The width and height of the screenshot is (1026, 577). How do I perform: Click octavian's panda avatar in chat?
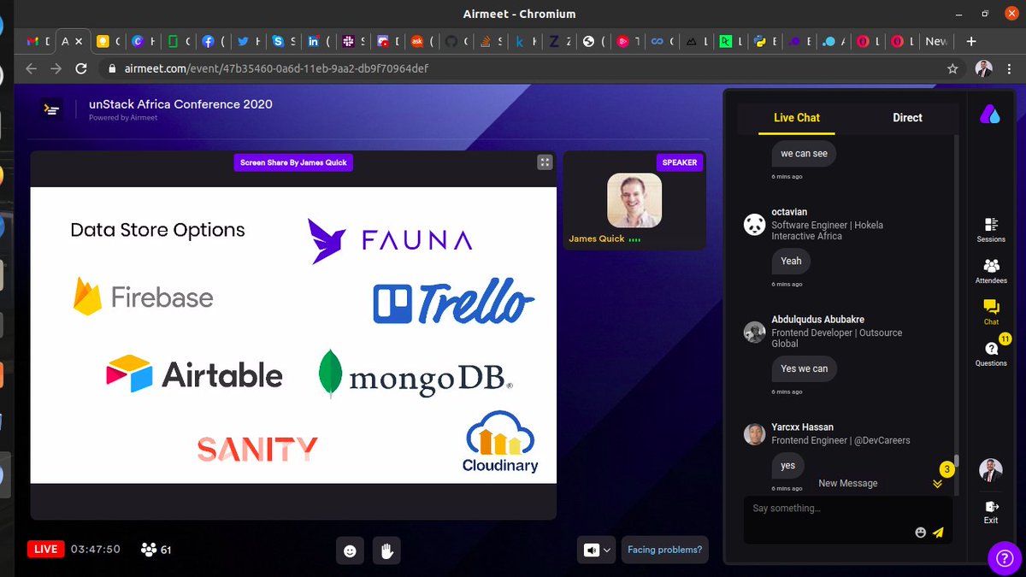(x=754, y=224)
